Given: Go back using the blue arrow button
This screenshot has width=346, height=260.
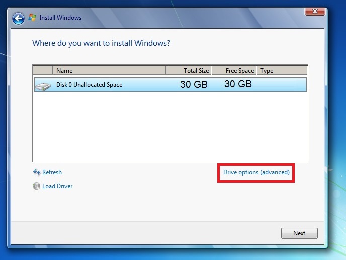Looking at the screenshot, I should point(18,18).
